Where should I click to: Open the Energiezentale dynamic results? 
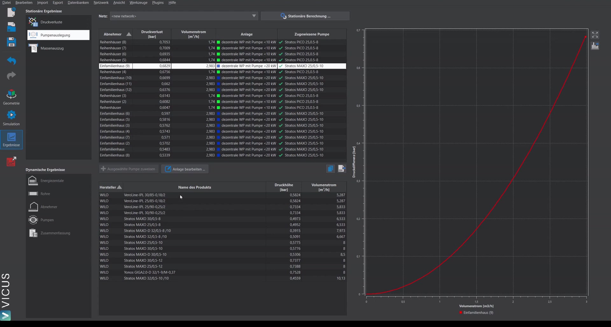pyautogui.click(x=59, y=181)
